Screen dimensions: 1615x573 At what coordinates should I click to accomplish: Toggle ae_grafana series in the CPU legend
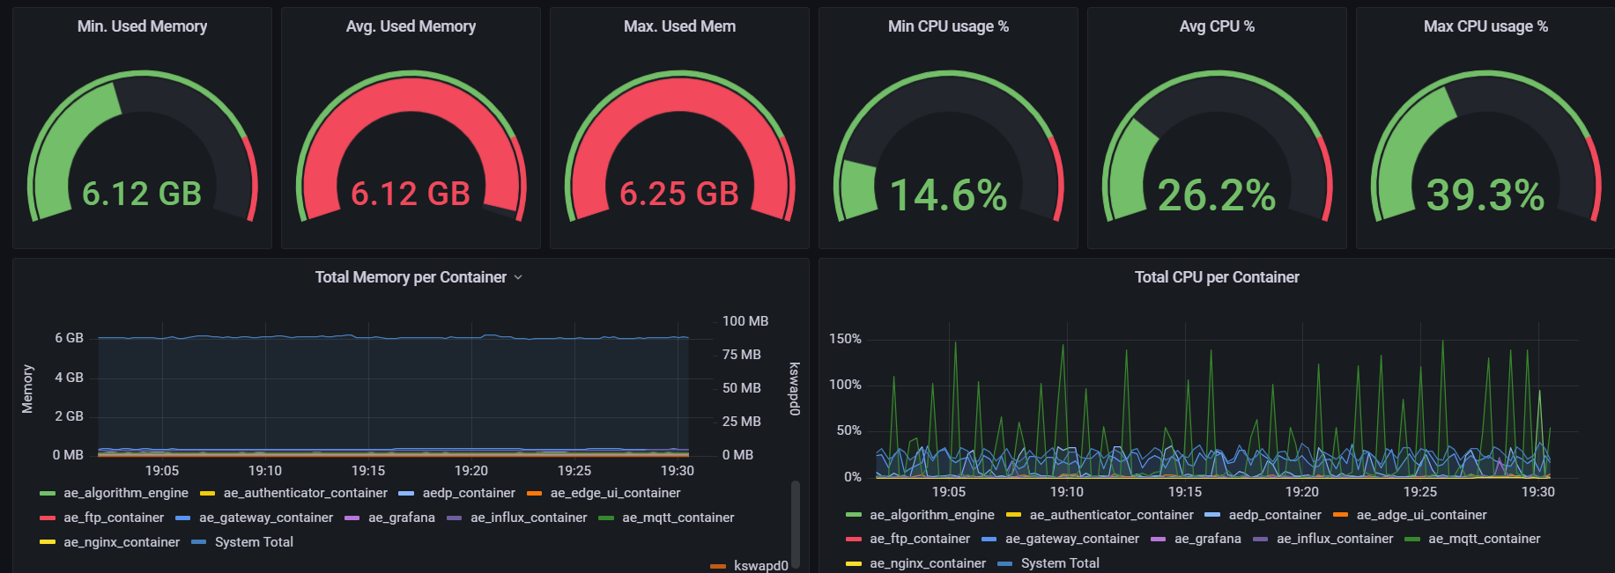pos(1208,539)
